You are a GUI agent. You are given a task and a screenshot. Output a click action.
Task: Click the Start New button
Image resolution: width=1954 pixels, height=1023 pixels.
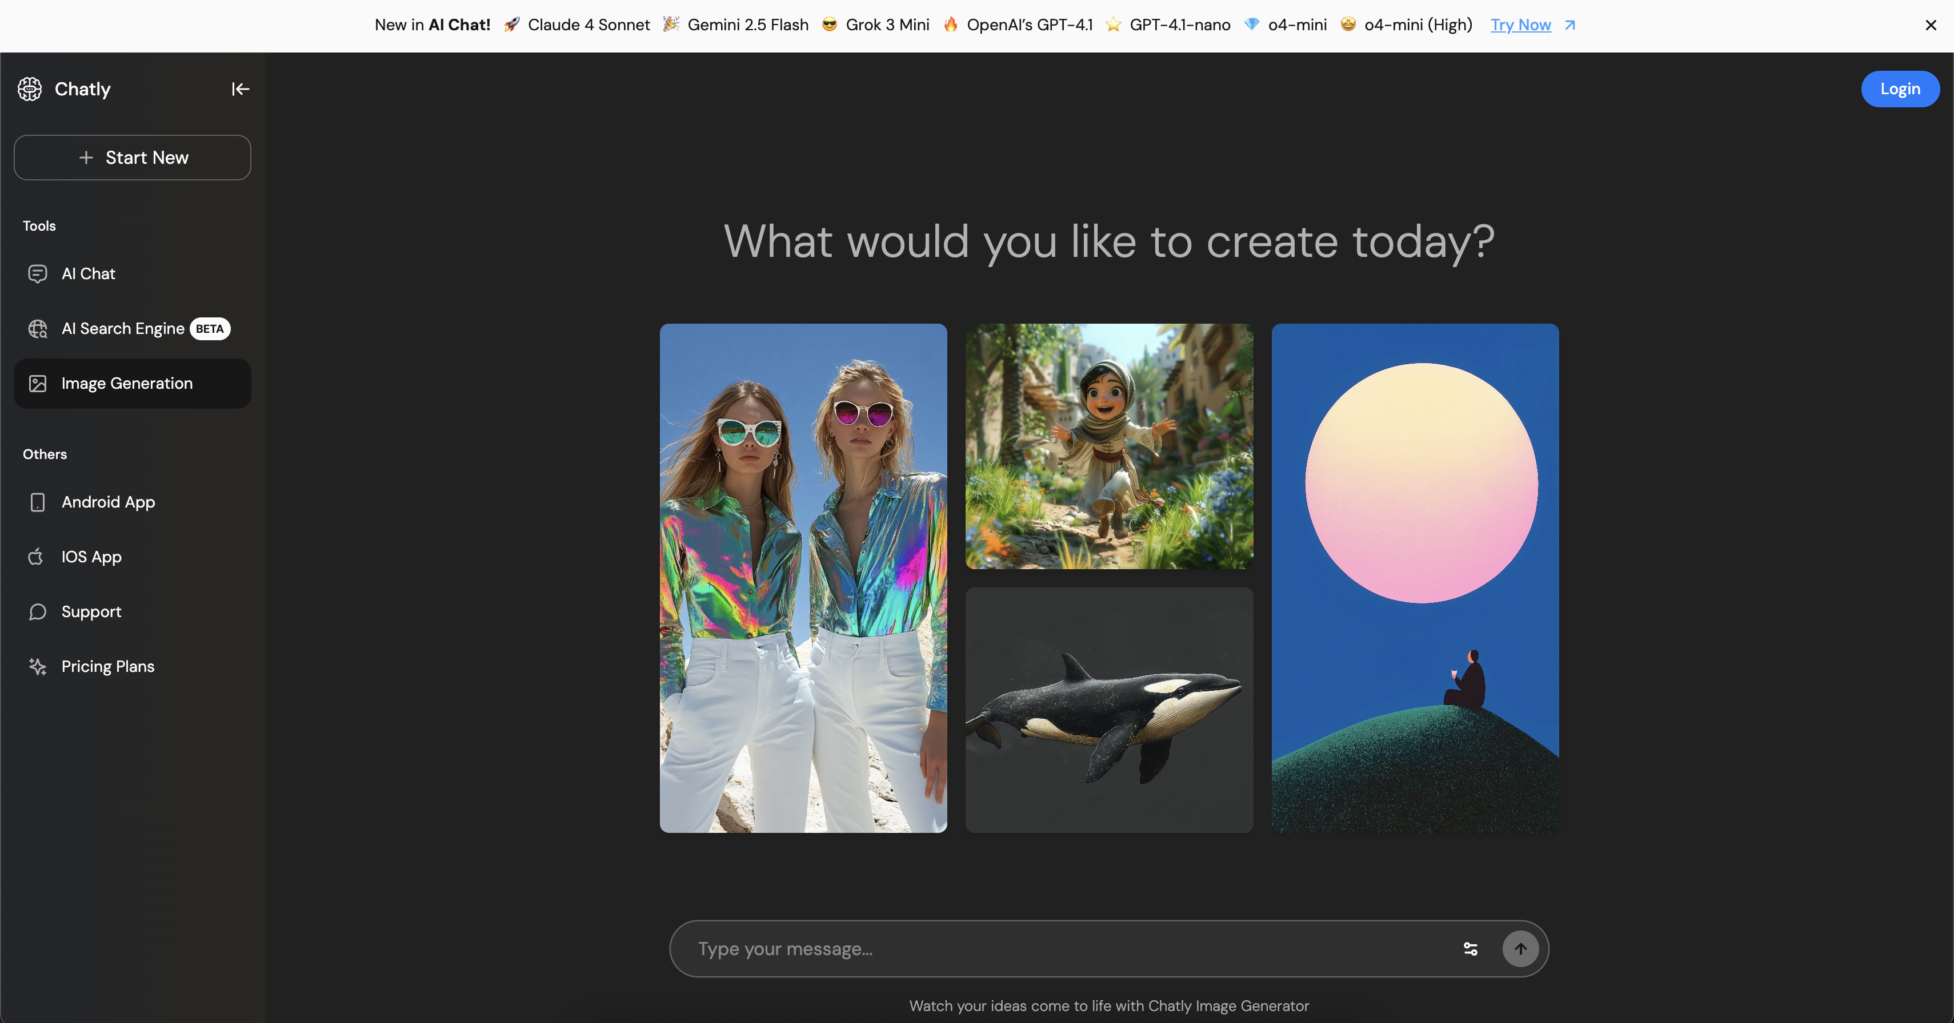pyautogui.click(x=132, y=158)
